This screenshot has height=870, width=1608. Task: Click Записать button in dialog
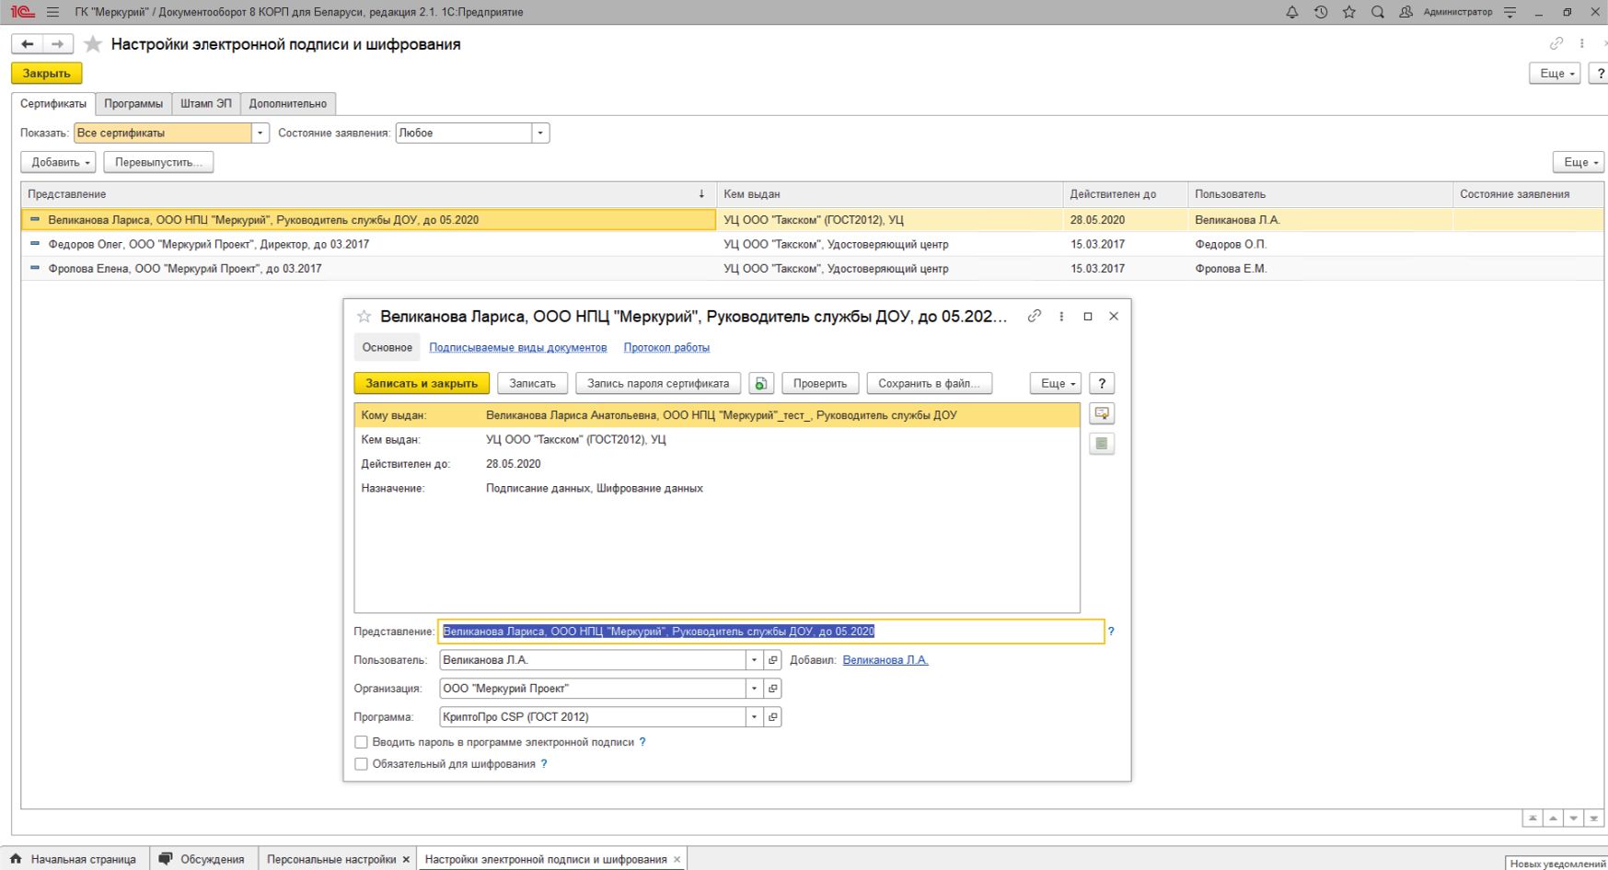tap(533, 383)
